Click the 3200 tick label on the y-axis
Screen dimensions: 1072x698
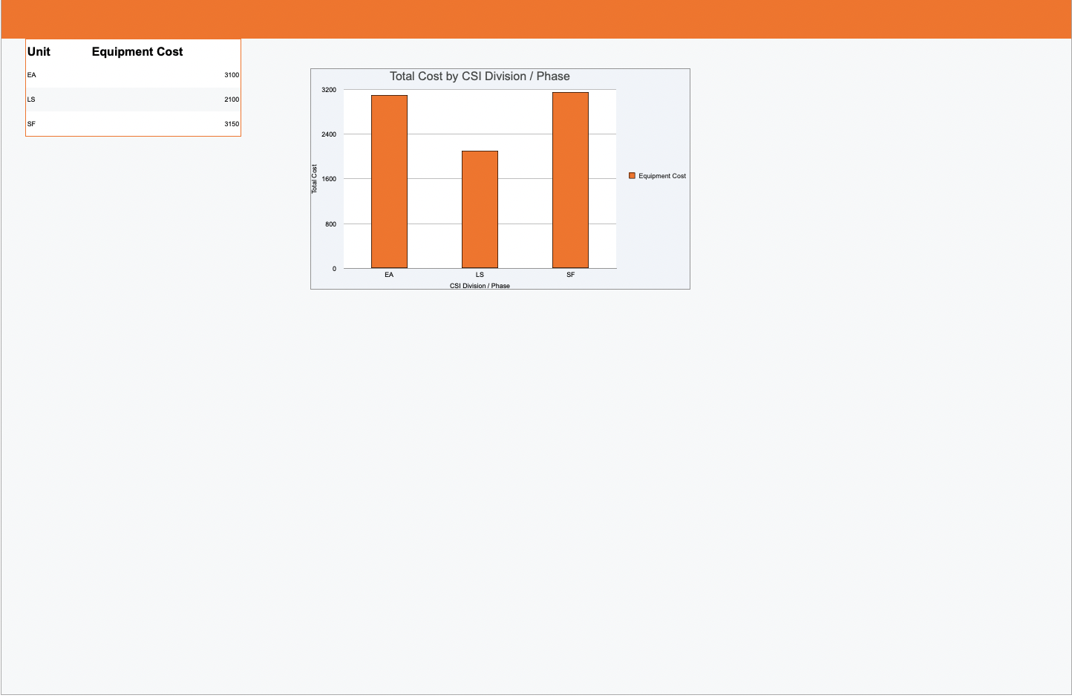328,88
